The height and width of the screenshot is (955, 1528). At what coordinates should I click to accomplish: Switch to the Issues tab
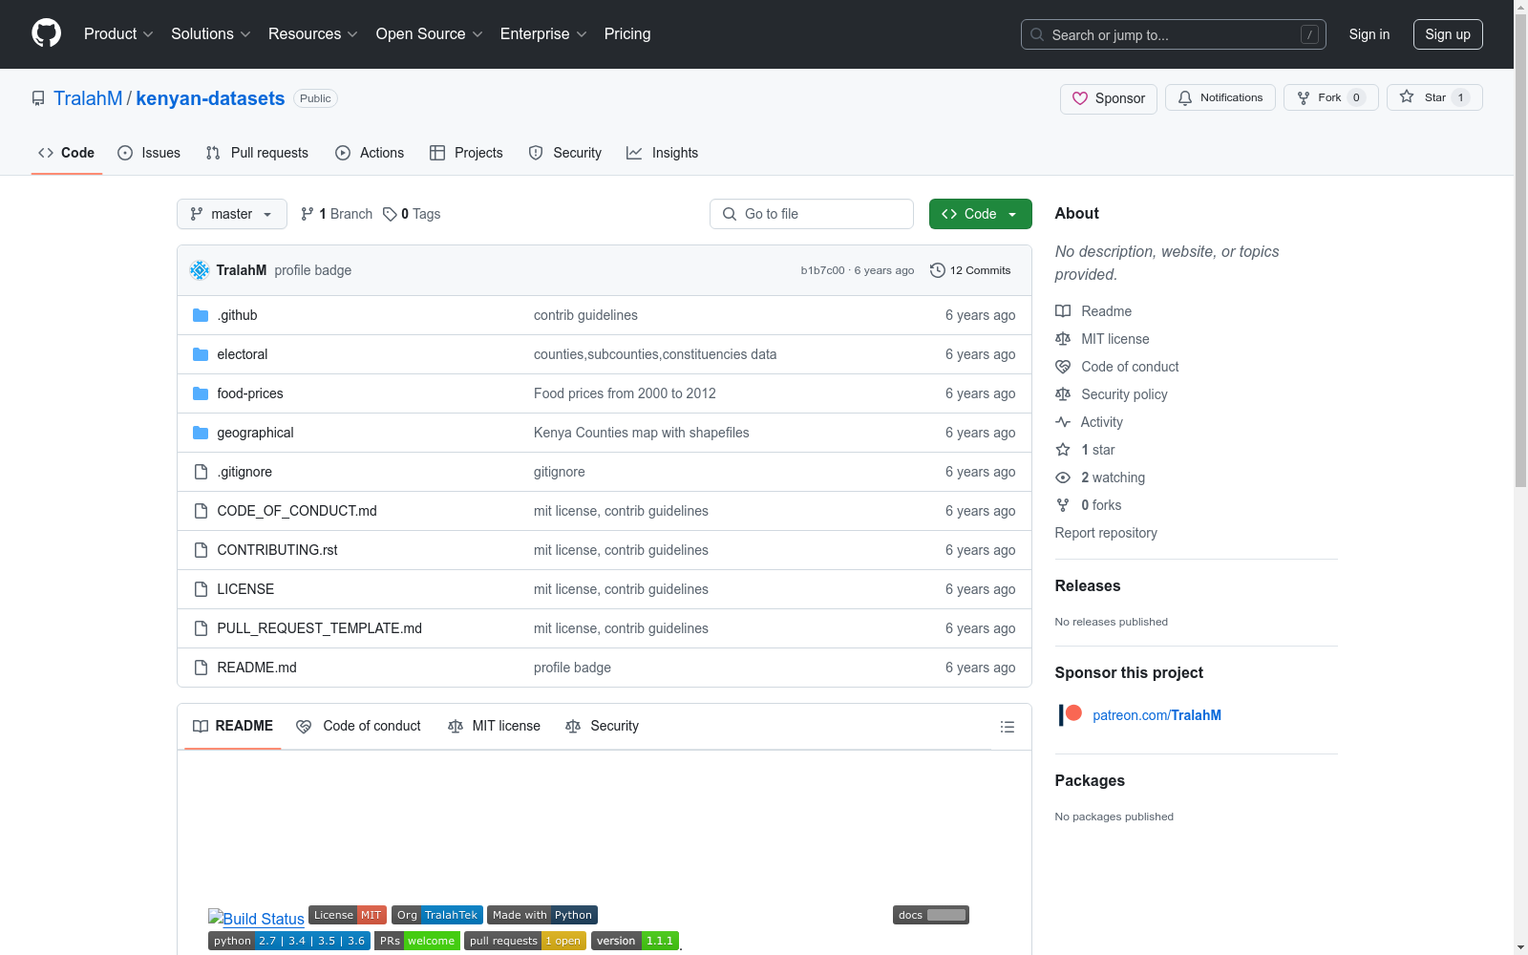[x=149, y=153]
